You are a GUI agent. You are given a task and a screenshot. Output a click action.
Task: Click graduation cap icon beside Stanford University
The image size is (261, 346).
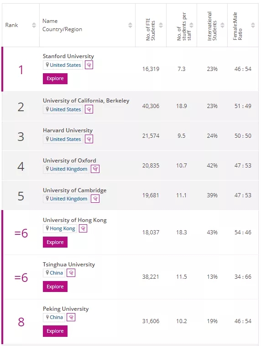point(89,65)
